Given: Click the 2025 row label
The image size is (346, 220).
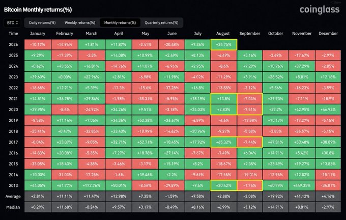Looking at the screenshot, I should pos(13,56).
